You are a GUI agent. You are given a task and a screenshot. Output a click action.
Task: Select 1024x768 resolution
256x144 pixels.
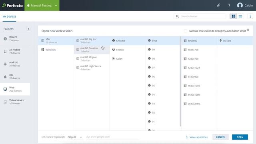(199, 50)
